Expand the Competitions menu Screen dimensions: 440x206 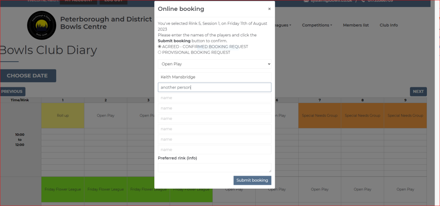317,25
